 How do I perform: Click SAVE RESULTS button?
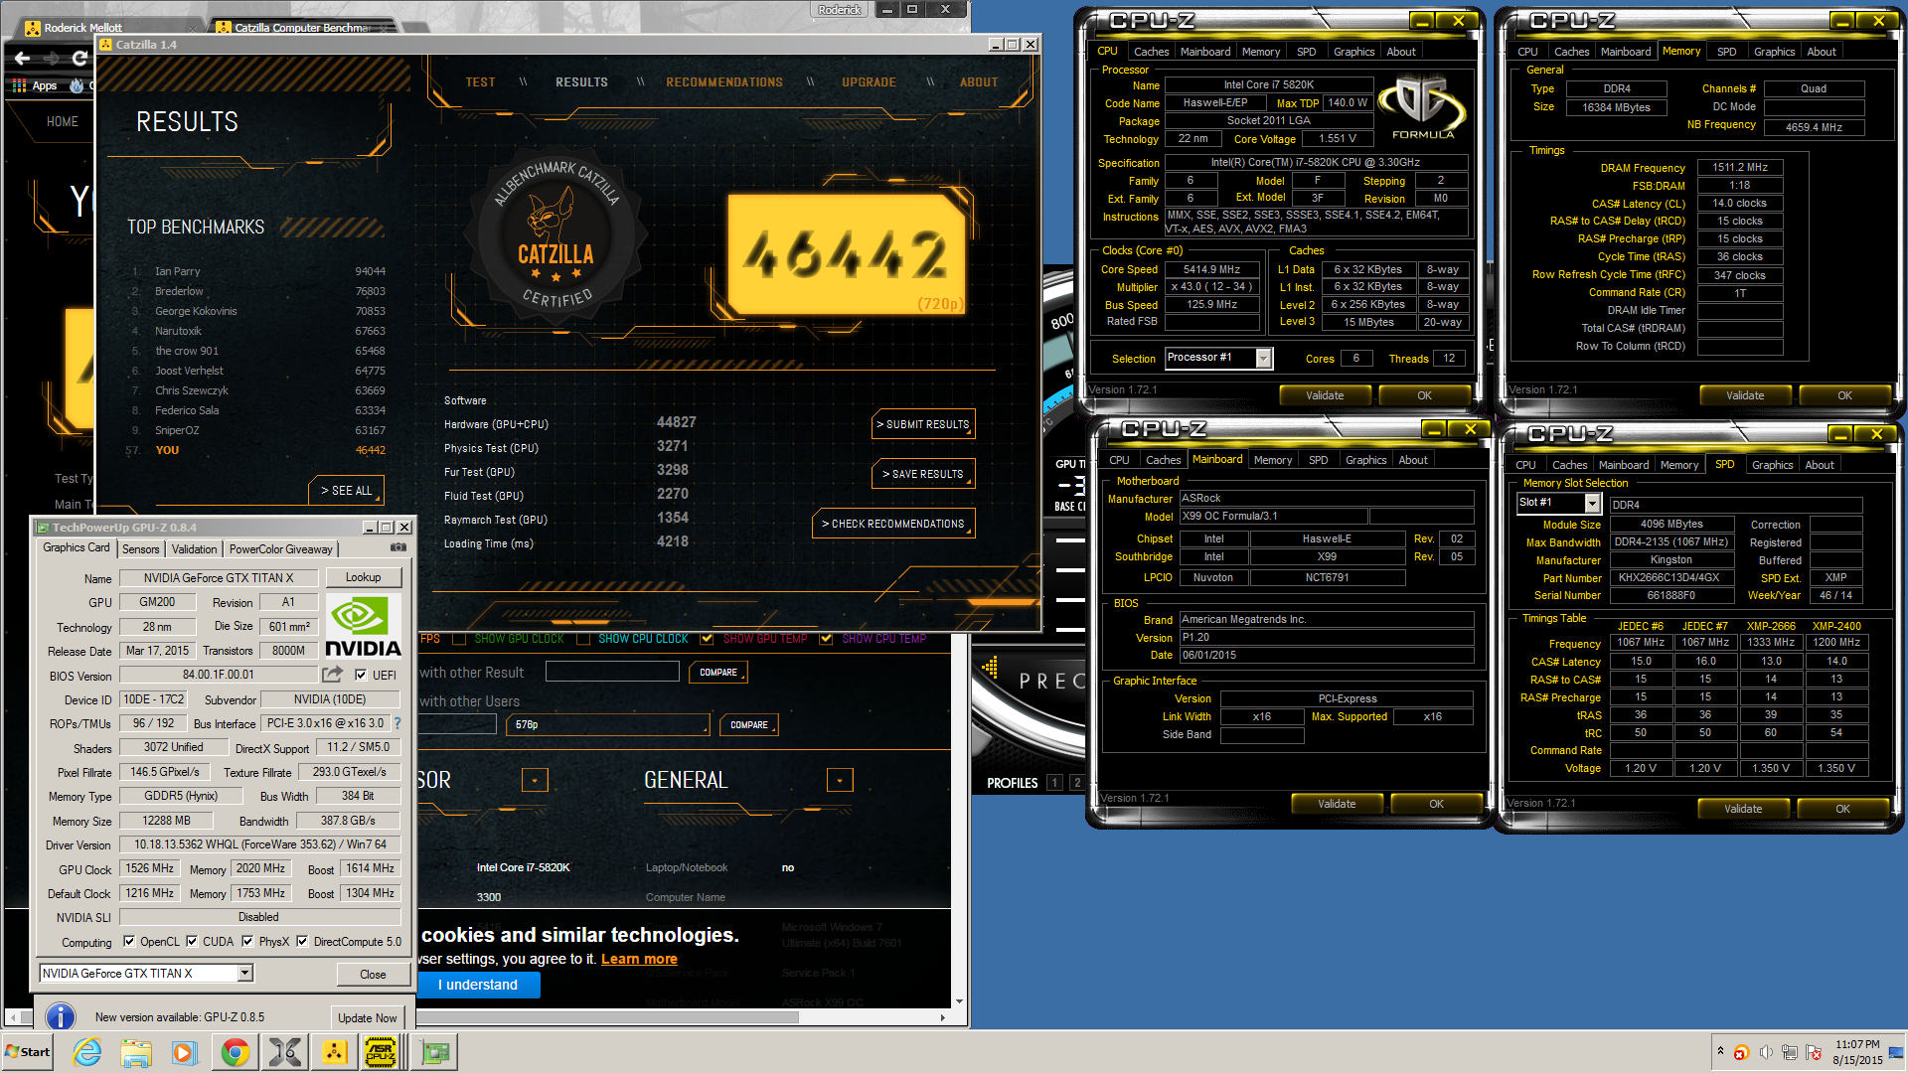coord(923,474)
